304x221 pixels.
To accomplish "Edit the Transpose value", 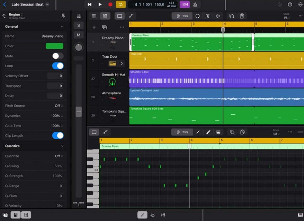I will tap(55, 86).
